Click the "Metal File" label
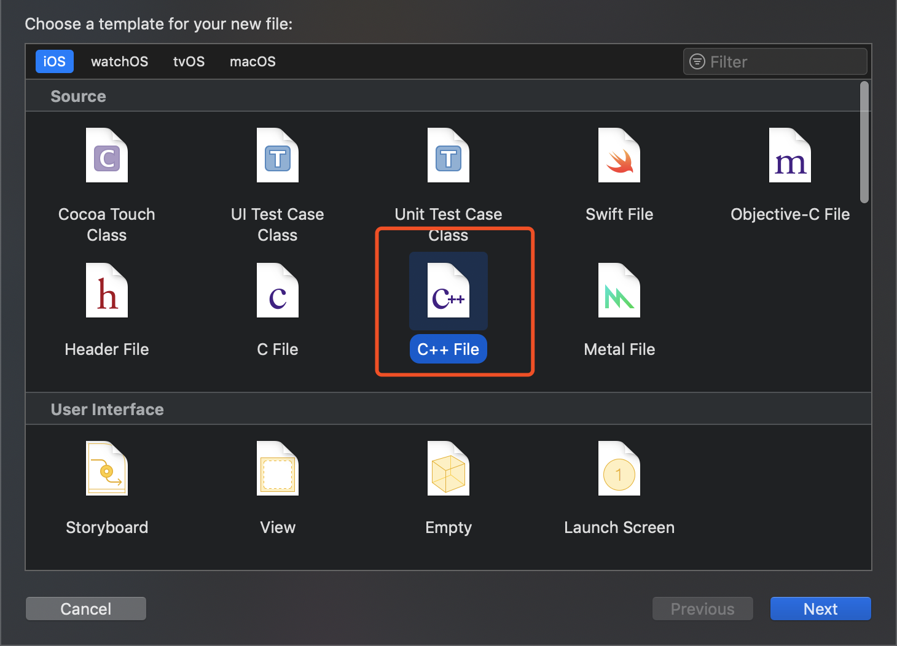Image resolution: width=897 pixels, height=646 pixels. pyautogui.click(x=619, y=349)
